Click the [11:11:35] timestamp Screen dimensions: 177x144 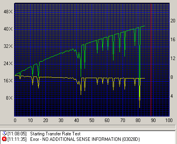point(17,139)
